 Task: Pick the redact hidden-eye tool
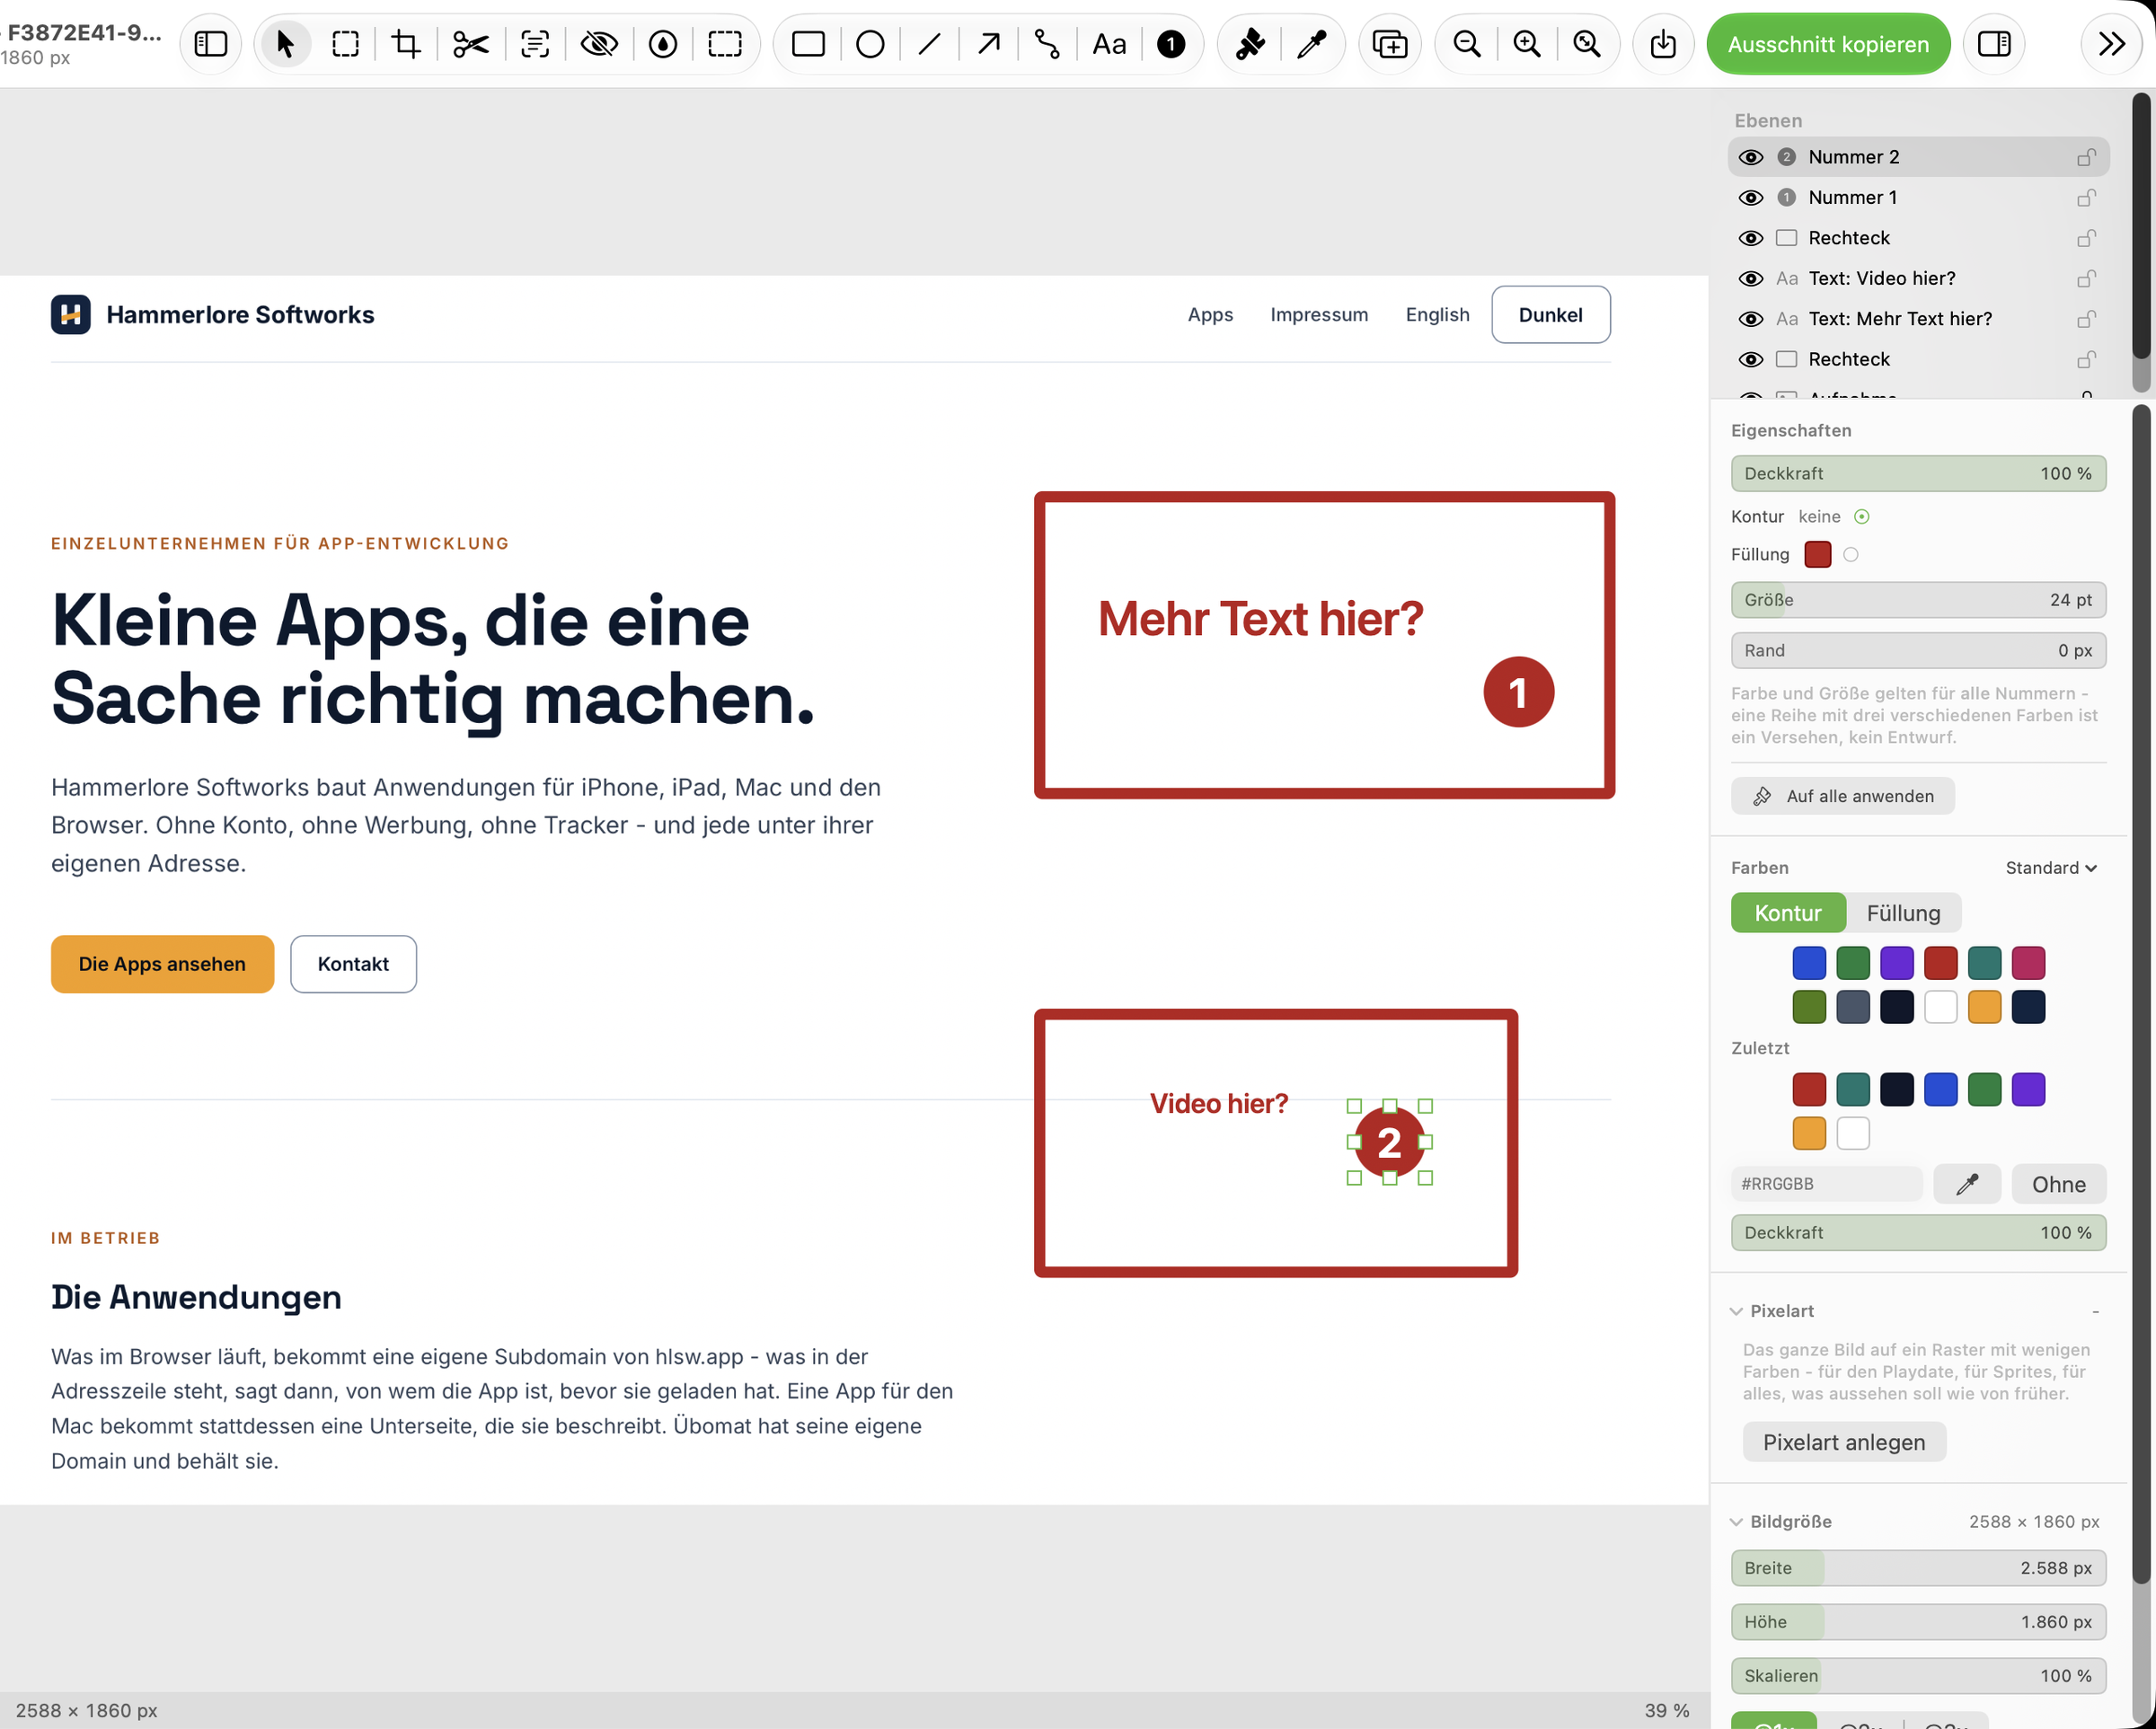(x=599, y=44)
